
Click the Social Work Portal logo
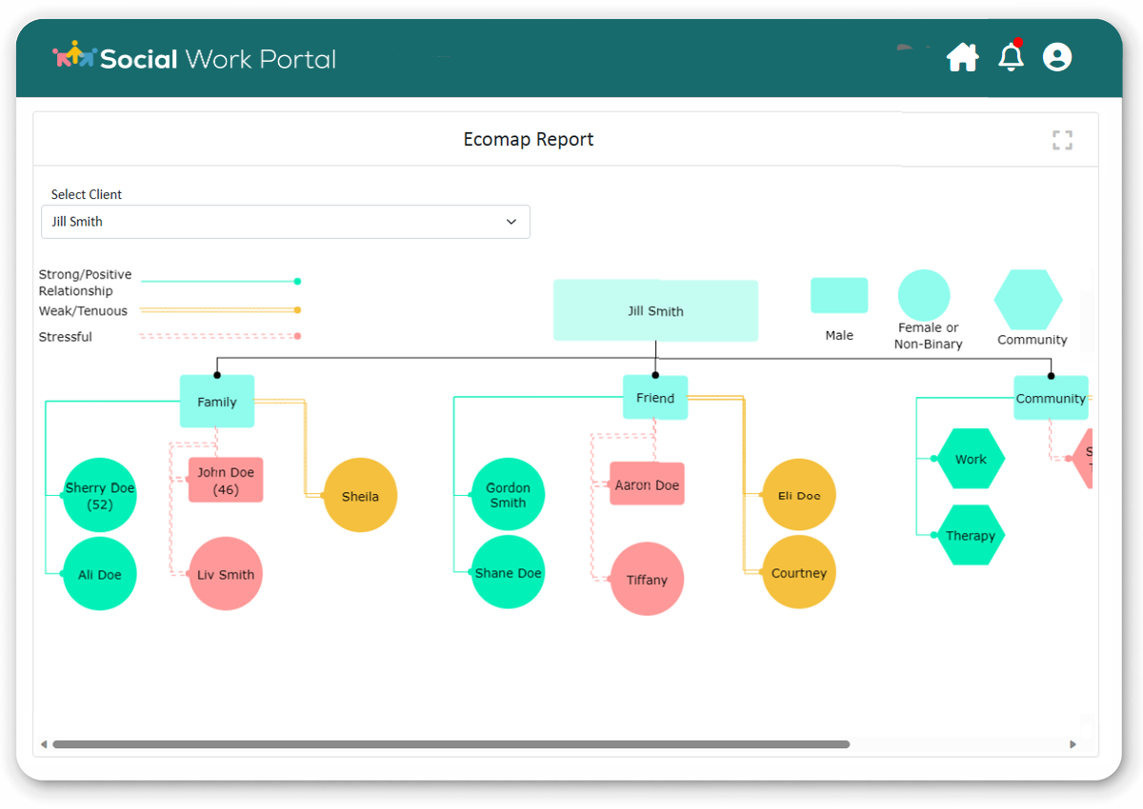pos(194,58)
